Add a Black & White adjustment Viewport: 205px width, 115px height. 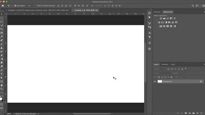pyautogui.click(x=166, y=22)
